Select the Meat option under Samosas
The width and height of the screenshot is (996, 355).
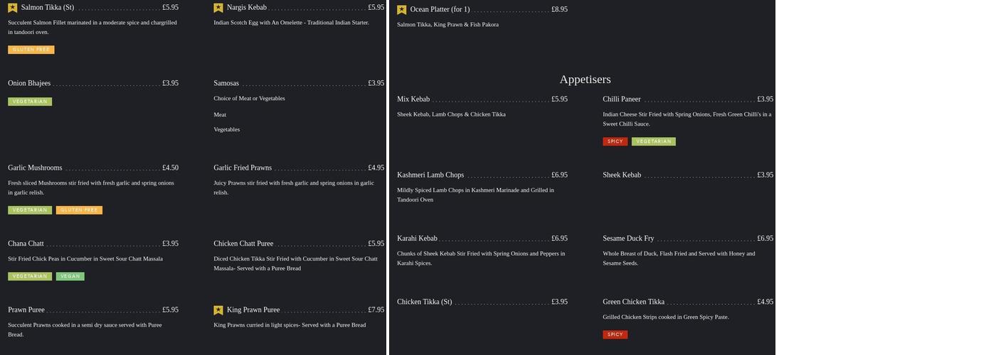tap(220, 114)
